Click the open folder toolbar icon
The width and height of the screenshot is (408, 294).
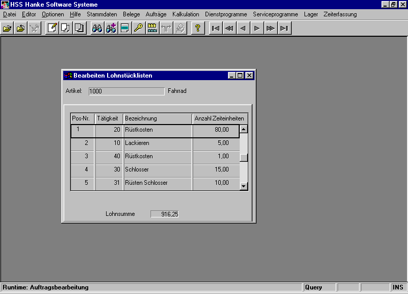(x=8, y=29)
